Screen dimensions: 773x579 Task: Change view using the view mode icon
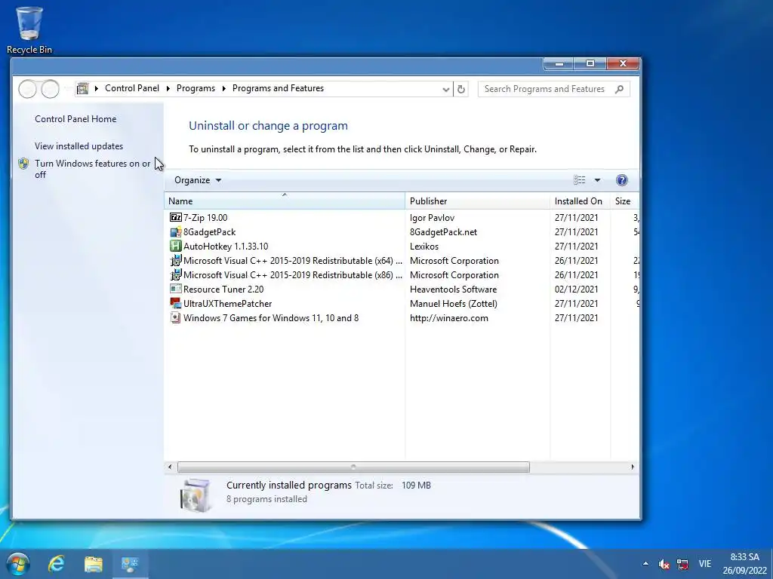coord(579,180)
